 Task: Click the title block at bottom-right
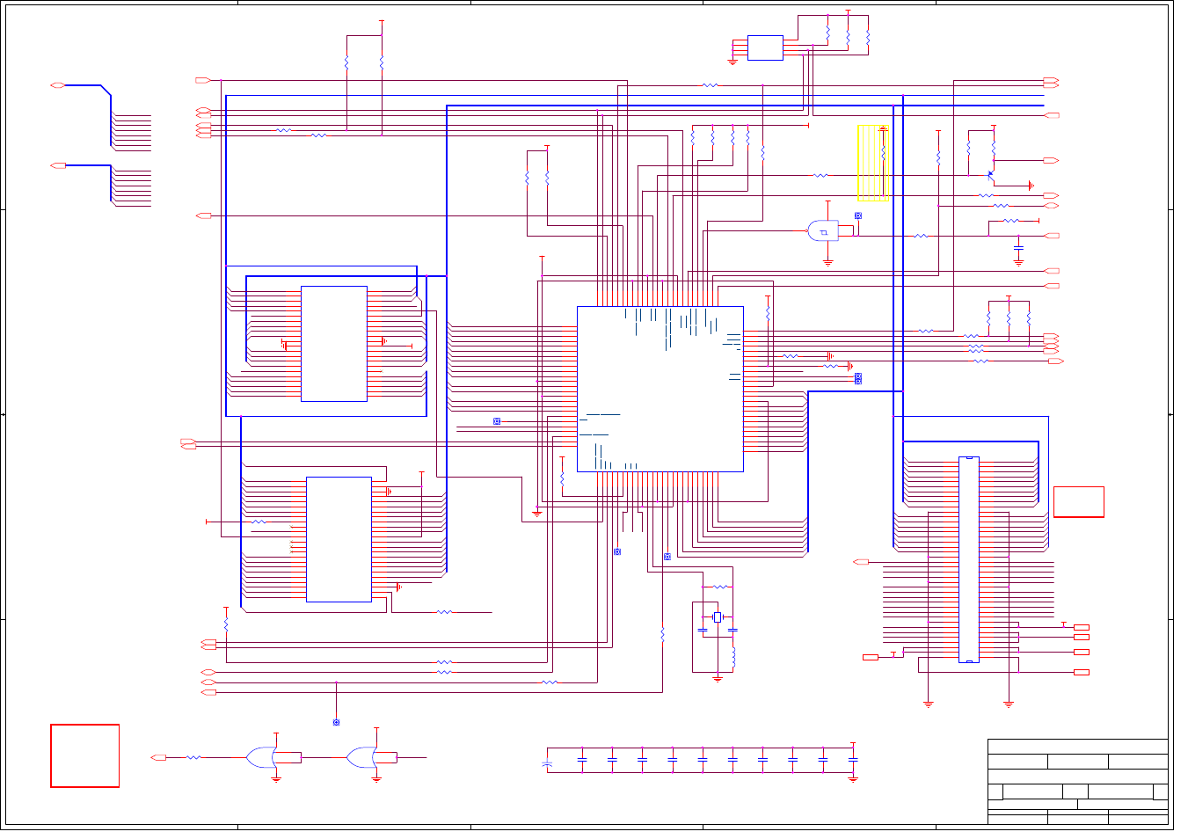click(x=1078, y=782)
